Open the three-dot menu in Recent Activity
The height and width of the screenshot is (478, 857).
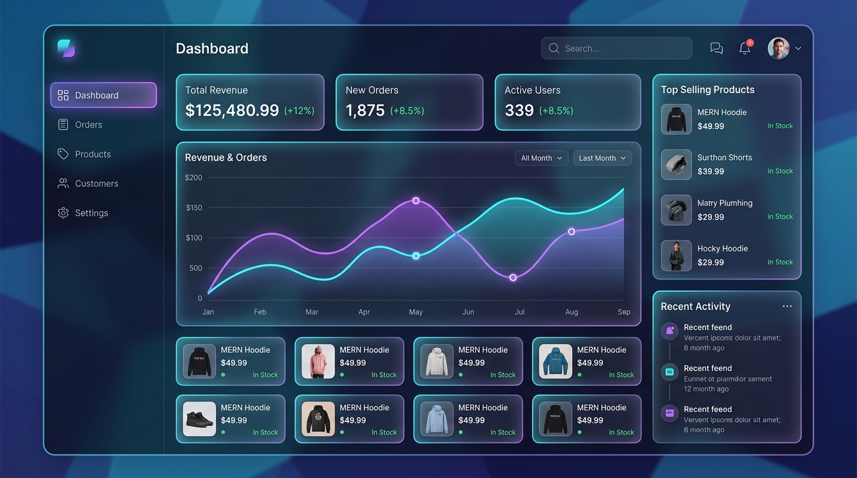coord(787,306)
